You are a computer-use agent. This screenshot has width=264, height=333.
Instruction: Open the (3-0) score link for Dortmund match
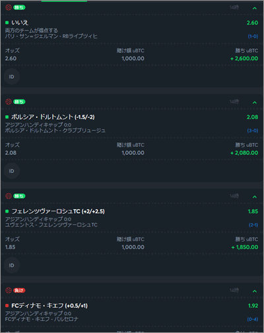tap(253, 130)
